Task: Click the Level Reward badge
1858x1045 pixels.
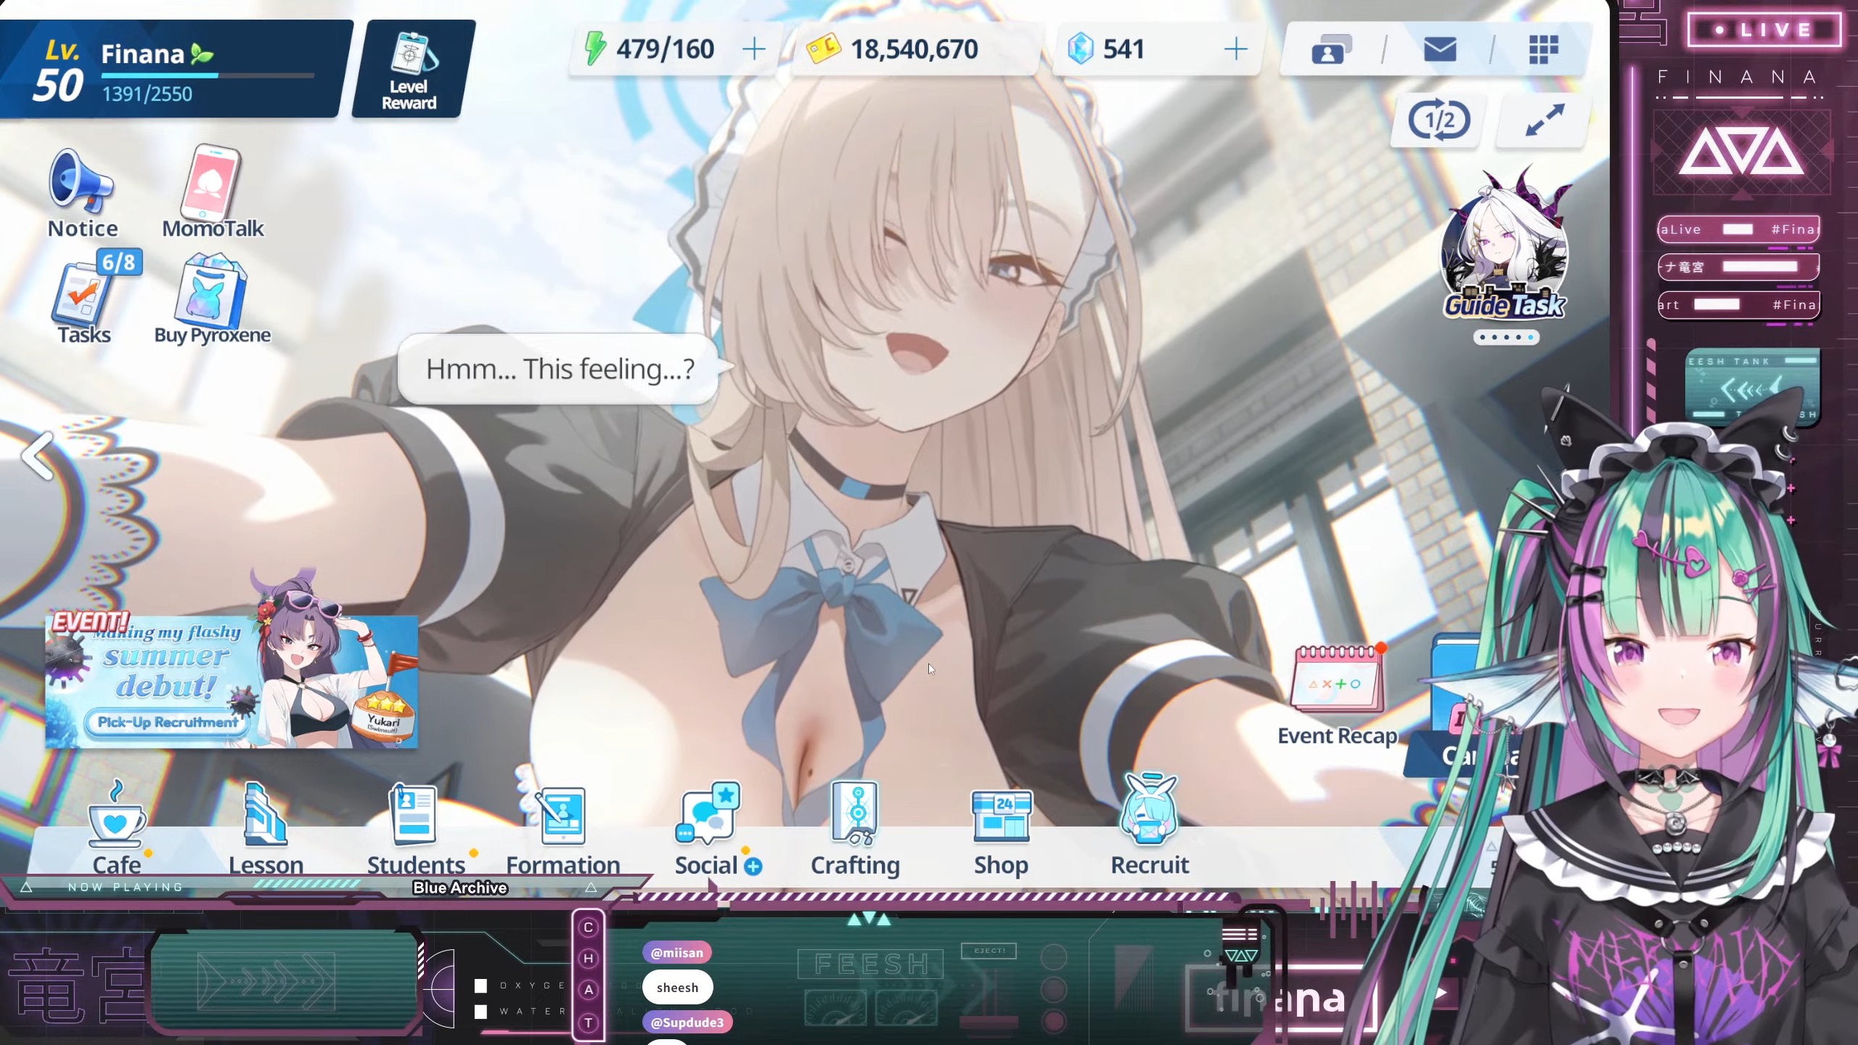Action: point(411,70)
